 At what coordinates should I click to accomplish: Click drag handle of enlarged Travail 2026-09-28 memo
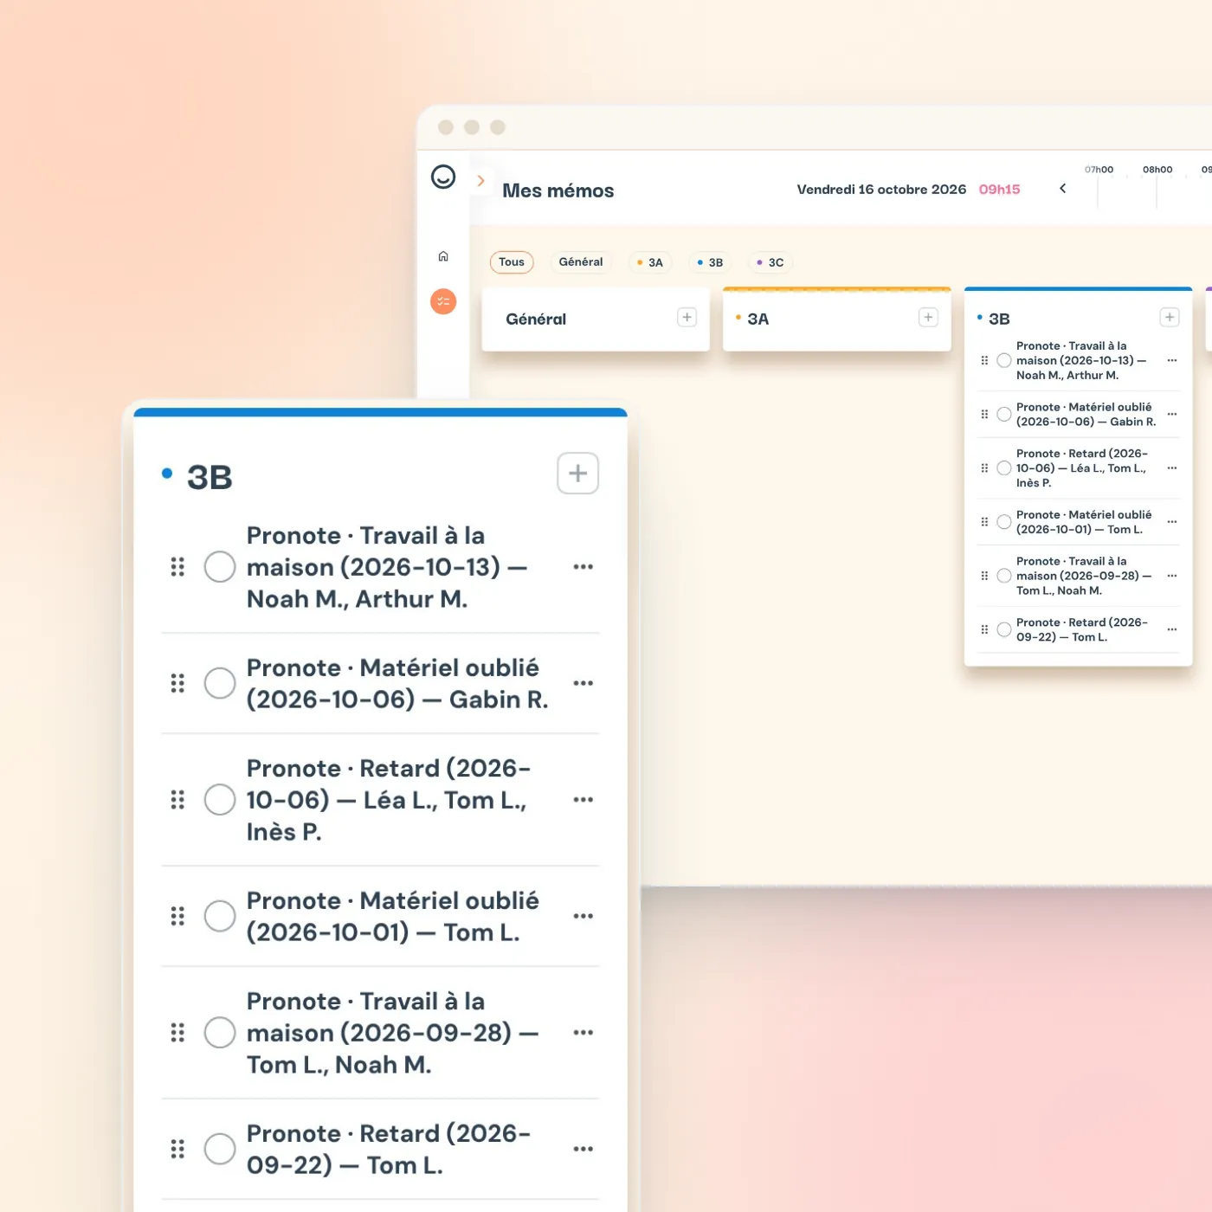(x=177, y=1033)
